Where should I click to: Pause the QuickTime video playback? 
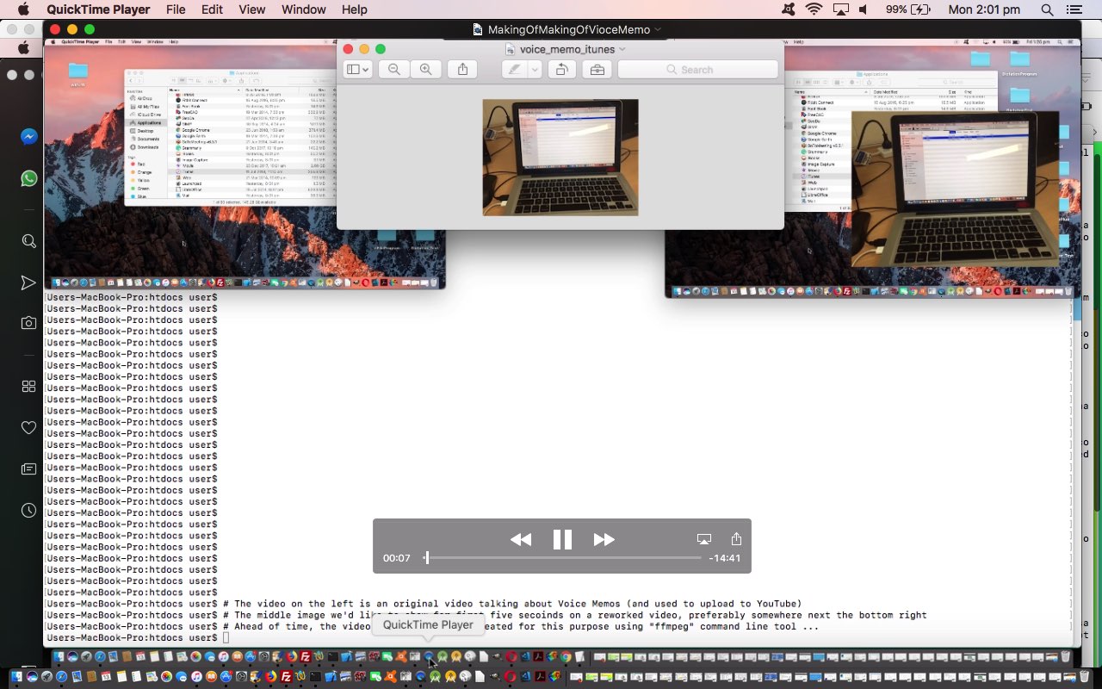[562, 539]
